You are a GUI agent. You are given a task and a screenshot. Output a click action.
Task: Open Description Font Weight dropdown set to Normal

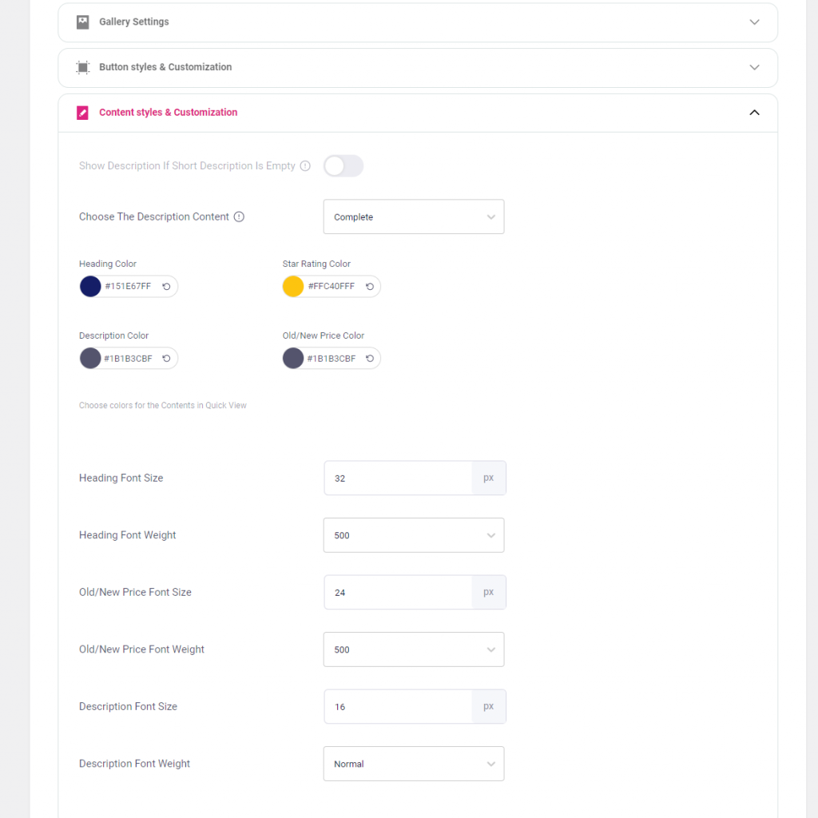coord(414,764)
